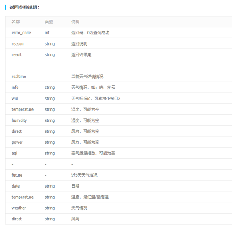This screenshot has width=235, height=228.
Task: Select the wid parameter name
Action: pyautogui.click(x=15, y=98)
